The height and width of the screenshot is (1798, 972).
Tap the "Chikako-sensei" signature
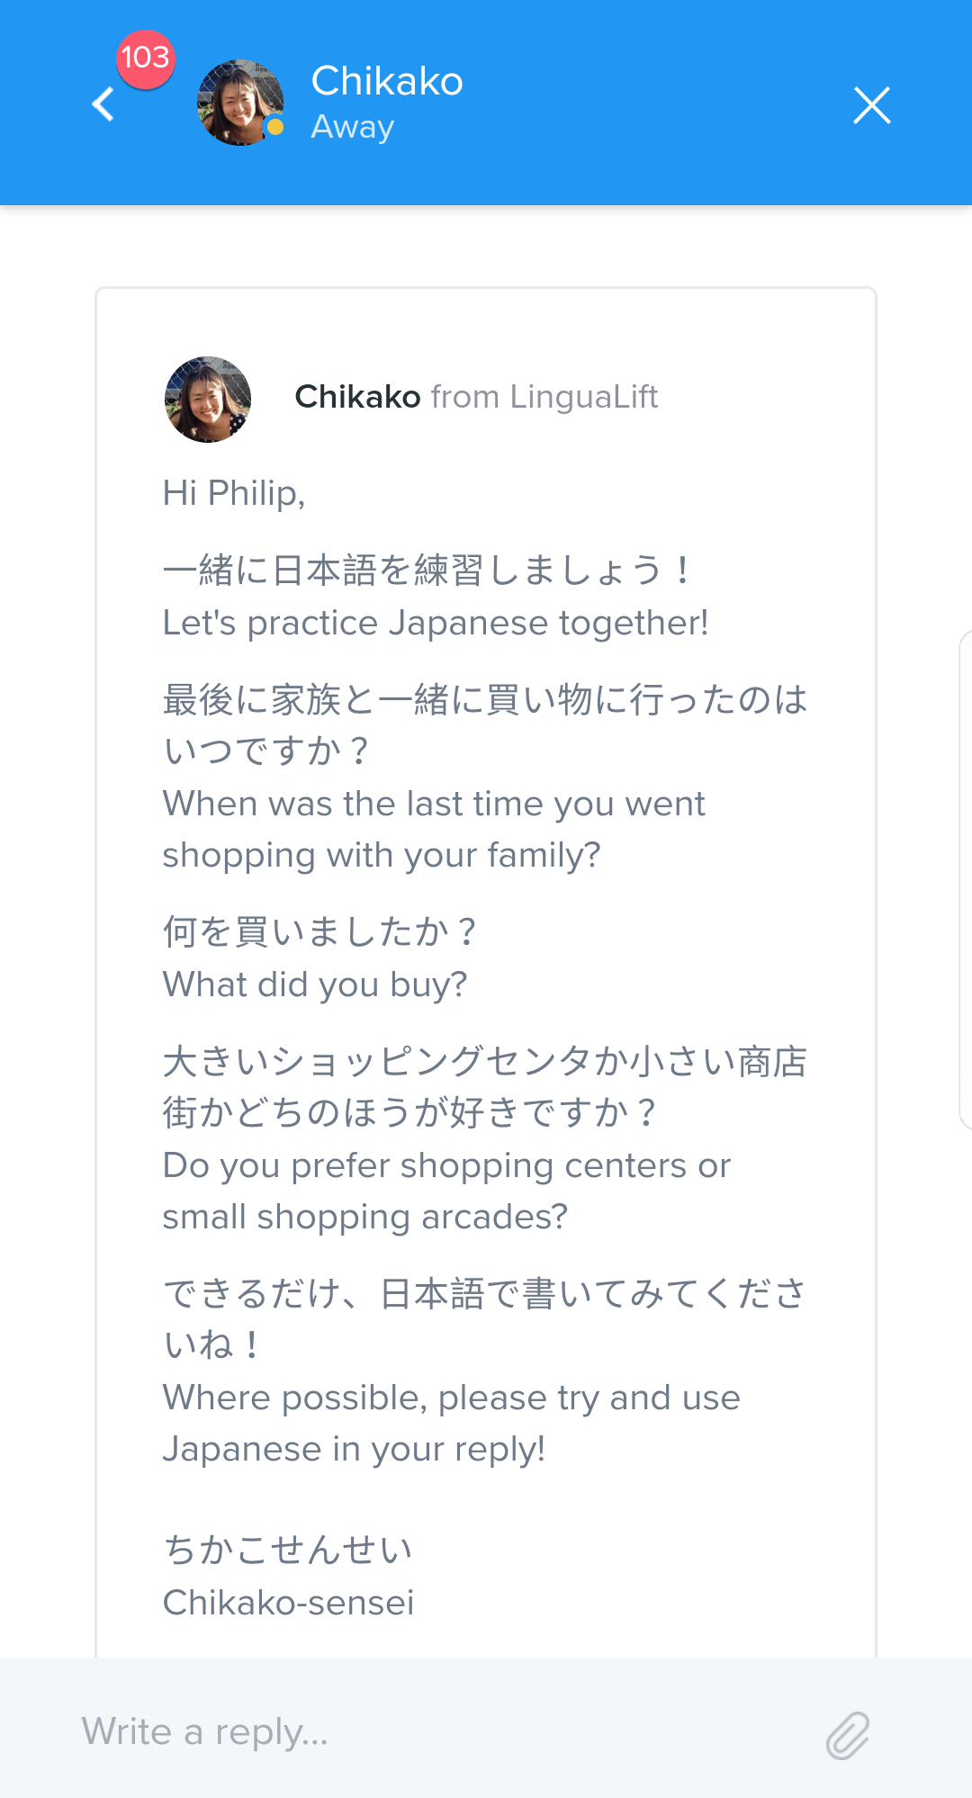tap(288, 1603)
